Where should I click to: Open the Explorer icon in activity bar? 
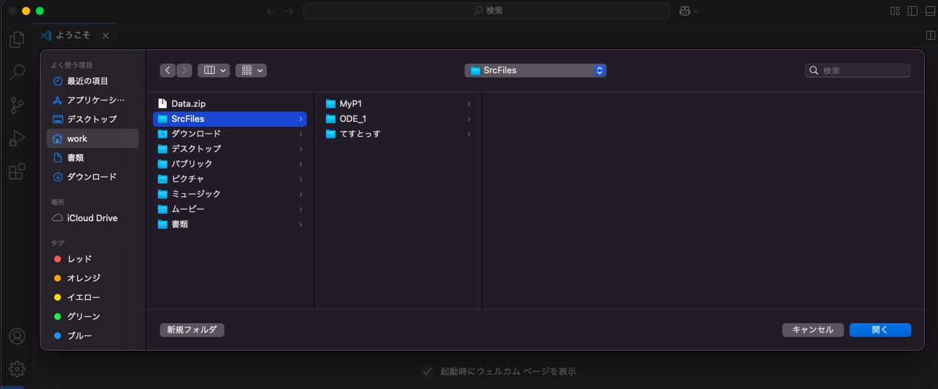point(17,39)
